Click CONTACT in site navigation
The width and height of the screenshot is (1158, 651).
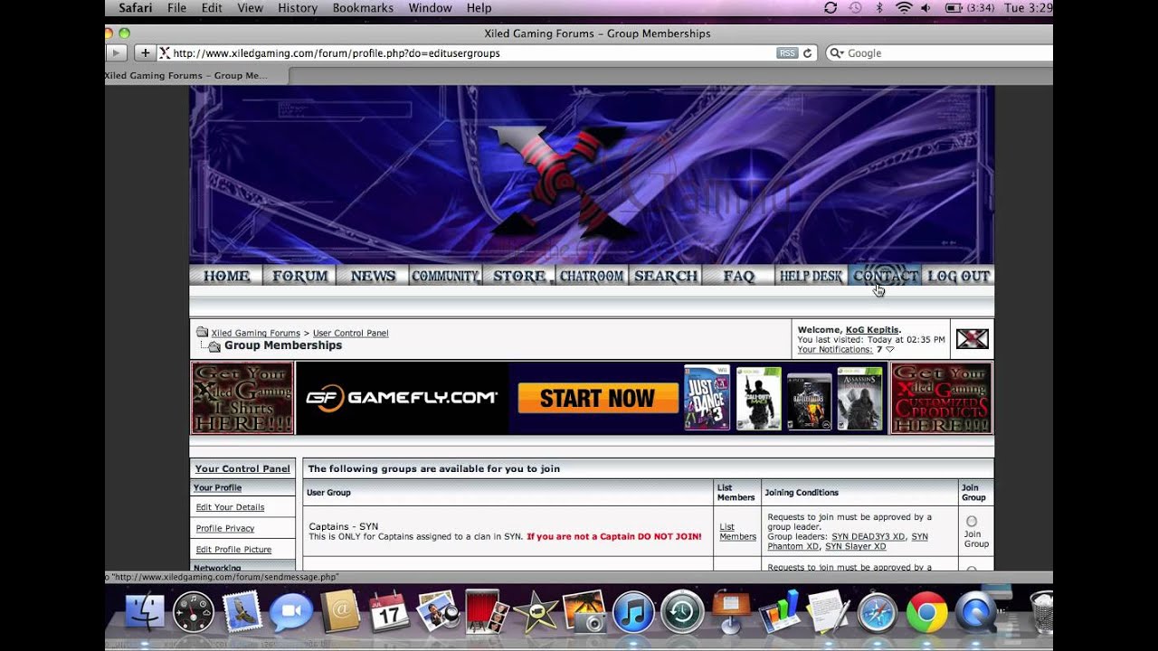click(886, 276)
